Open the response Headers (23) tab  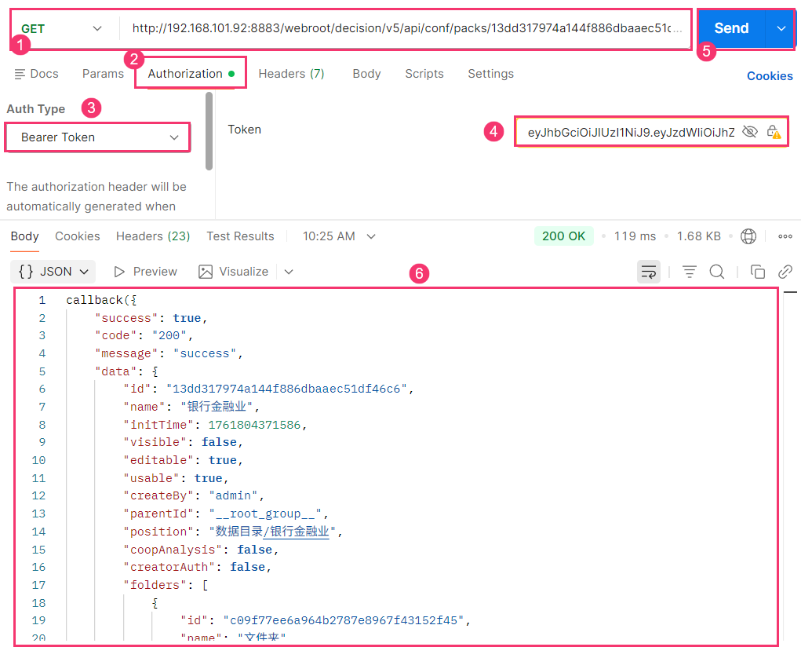click(x=153, y=236)
